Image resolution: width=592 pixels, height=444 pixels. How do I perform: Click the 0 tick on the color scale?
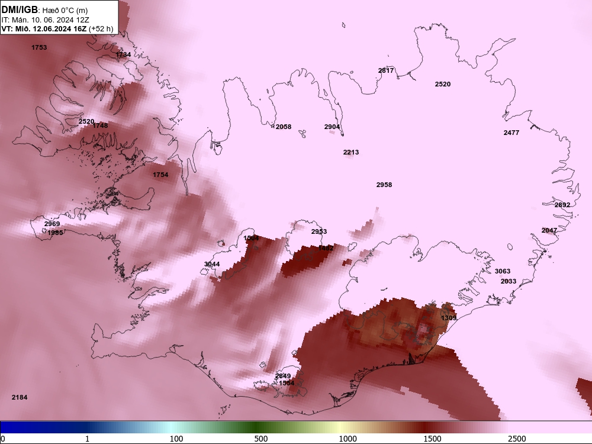click(4, 439)
